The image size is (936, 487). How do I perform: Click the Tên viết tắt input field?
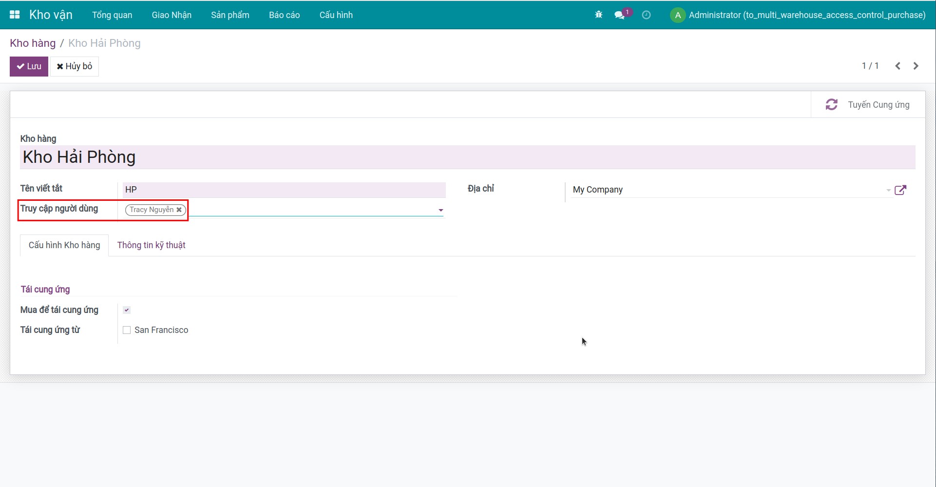click(x=284, y=190)
